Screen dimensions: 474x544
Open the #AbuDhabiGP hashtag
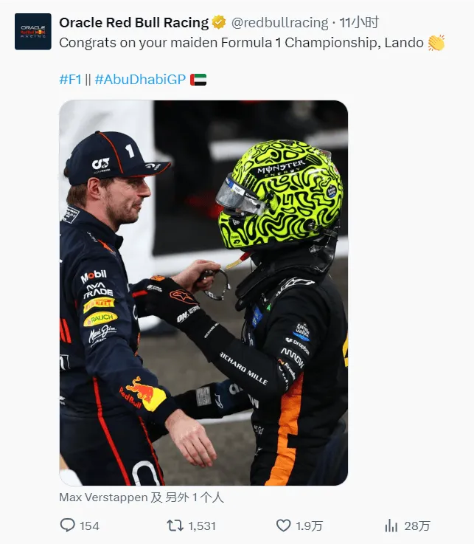coord(140,80)
